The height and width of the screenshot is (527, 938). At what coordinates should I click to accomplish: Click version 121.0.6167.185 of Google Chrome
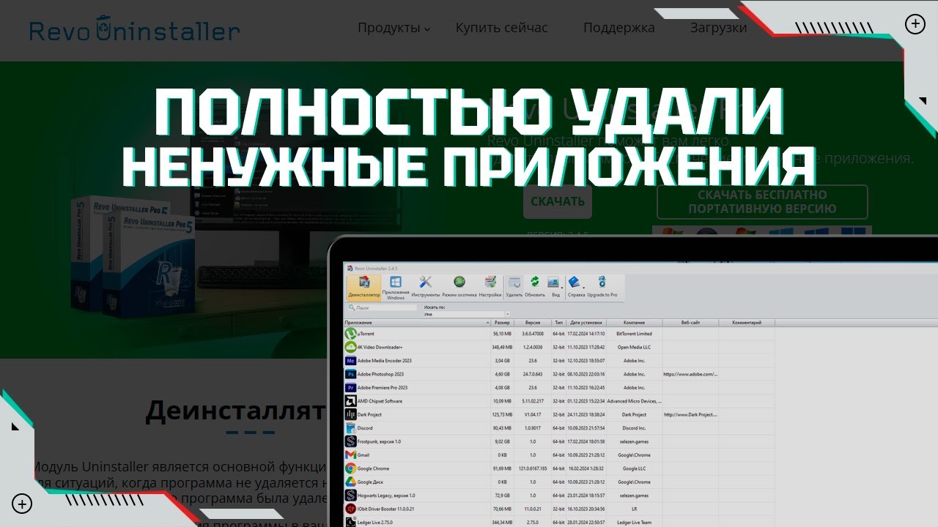pos(533,468)
